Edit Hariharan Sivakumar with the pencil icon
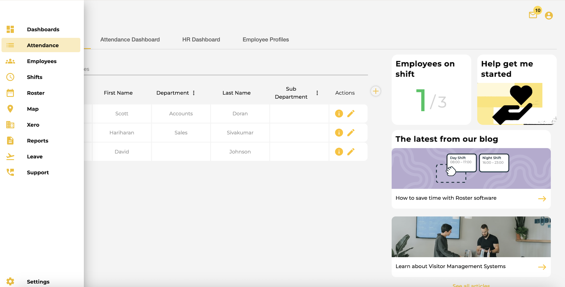 (x=351, y=133)
